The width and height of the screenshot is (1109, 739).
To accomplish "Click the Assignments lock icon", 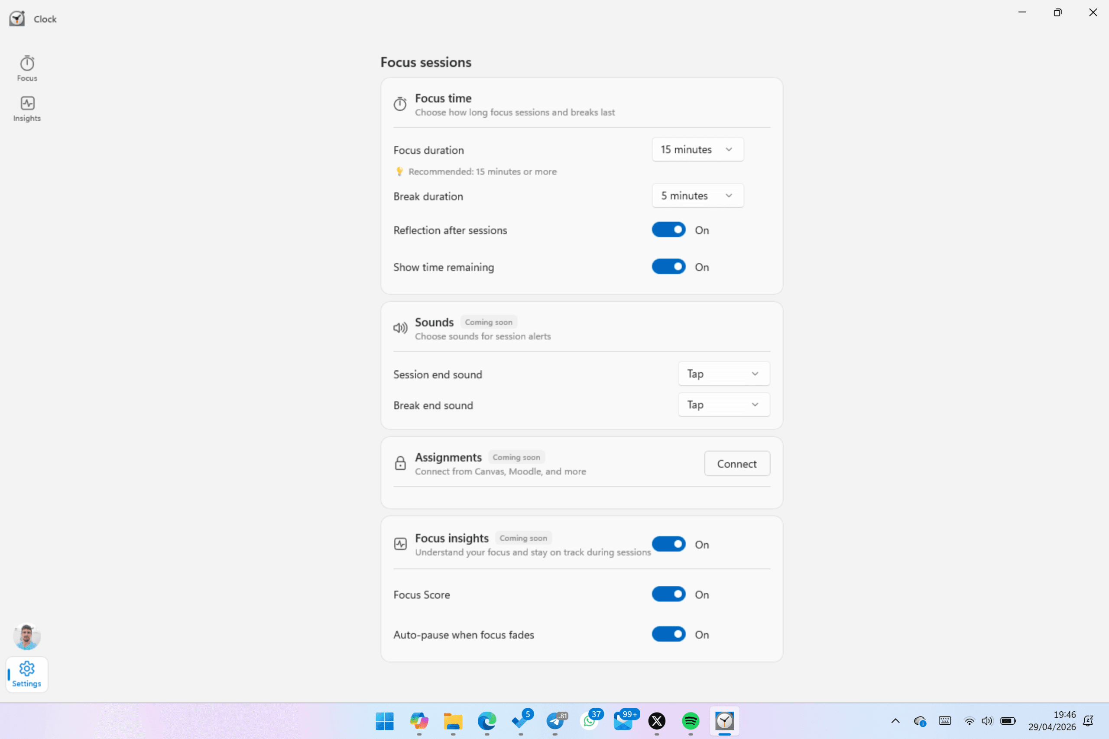I will [x=400, y=463].
